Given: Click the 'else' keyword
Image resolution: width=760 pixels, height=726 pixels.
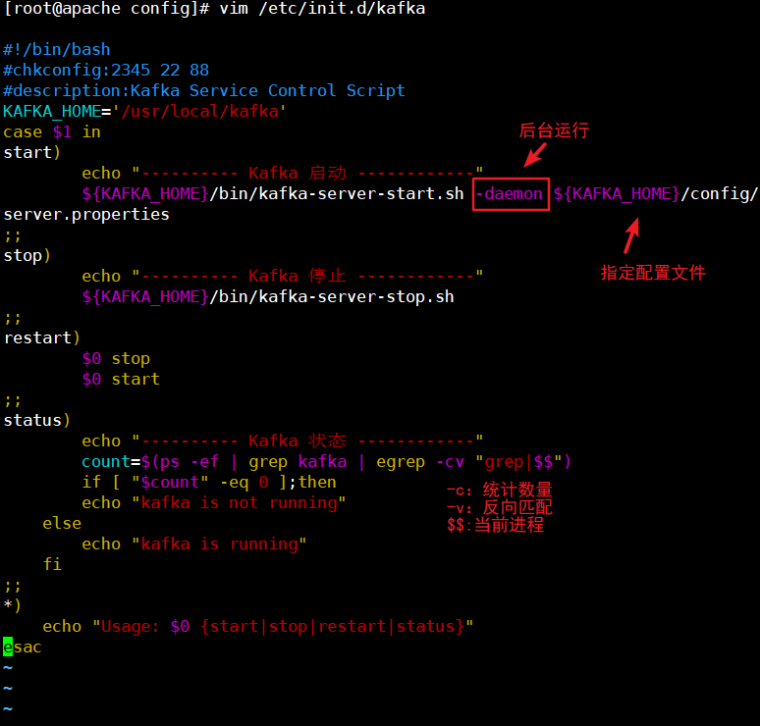Looking at the screenshot, I should point(62,524).
